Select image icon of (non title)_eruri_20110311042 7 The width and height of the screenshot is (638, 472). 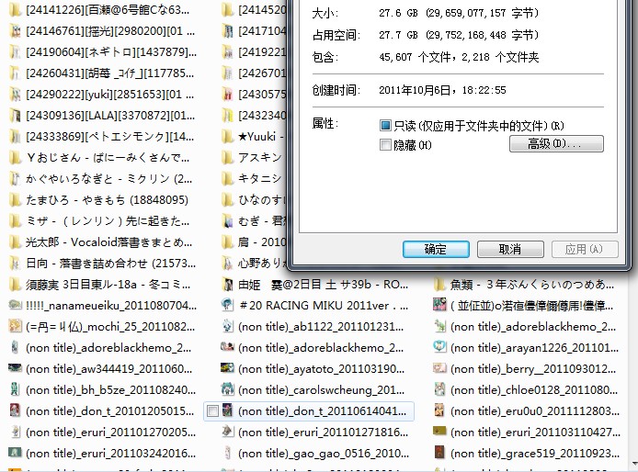[439, 431]
